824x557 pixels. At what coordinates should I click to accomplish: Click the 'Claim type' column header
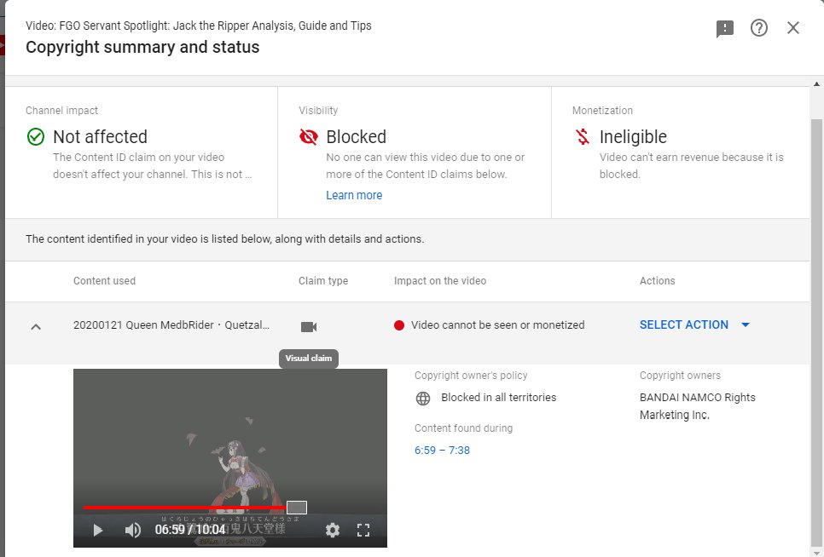pos(323,280)
